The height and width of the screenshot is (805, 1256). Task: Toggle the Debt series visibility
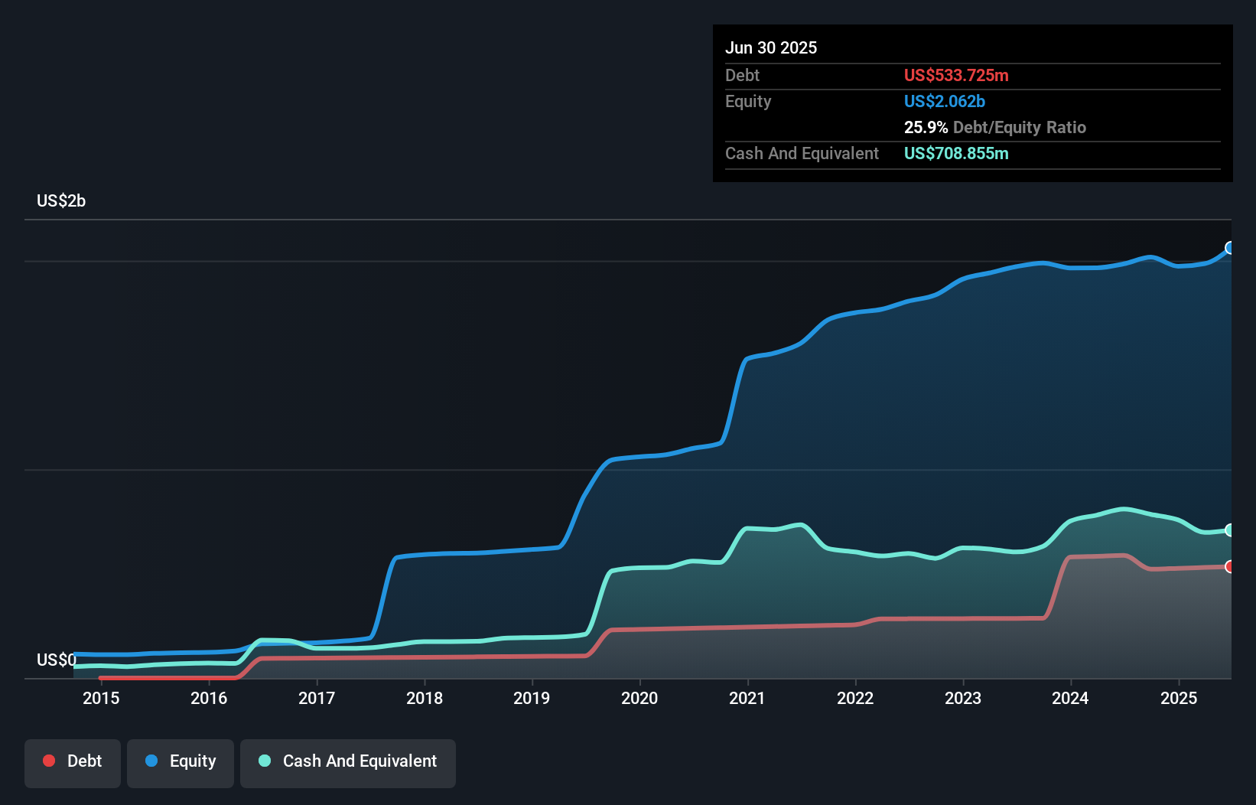(72, 762)
